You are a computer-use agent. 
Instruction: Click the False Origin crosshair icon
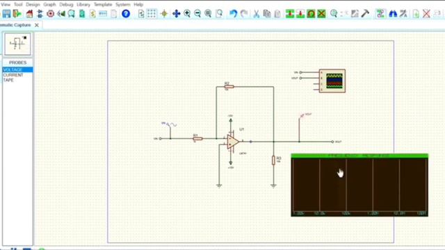[164, 14]
